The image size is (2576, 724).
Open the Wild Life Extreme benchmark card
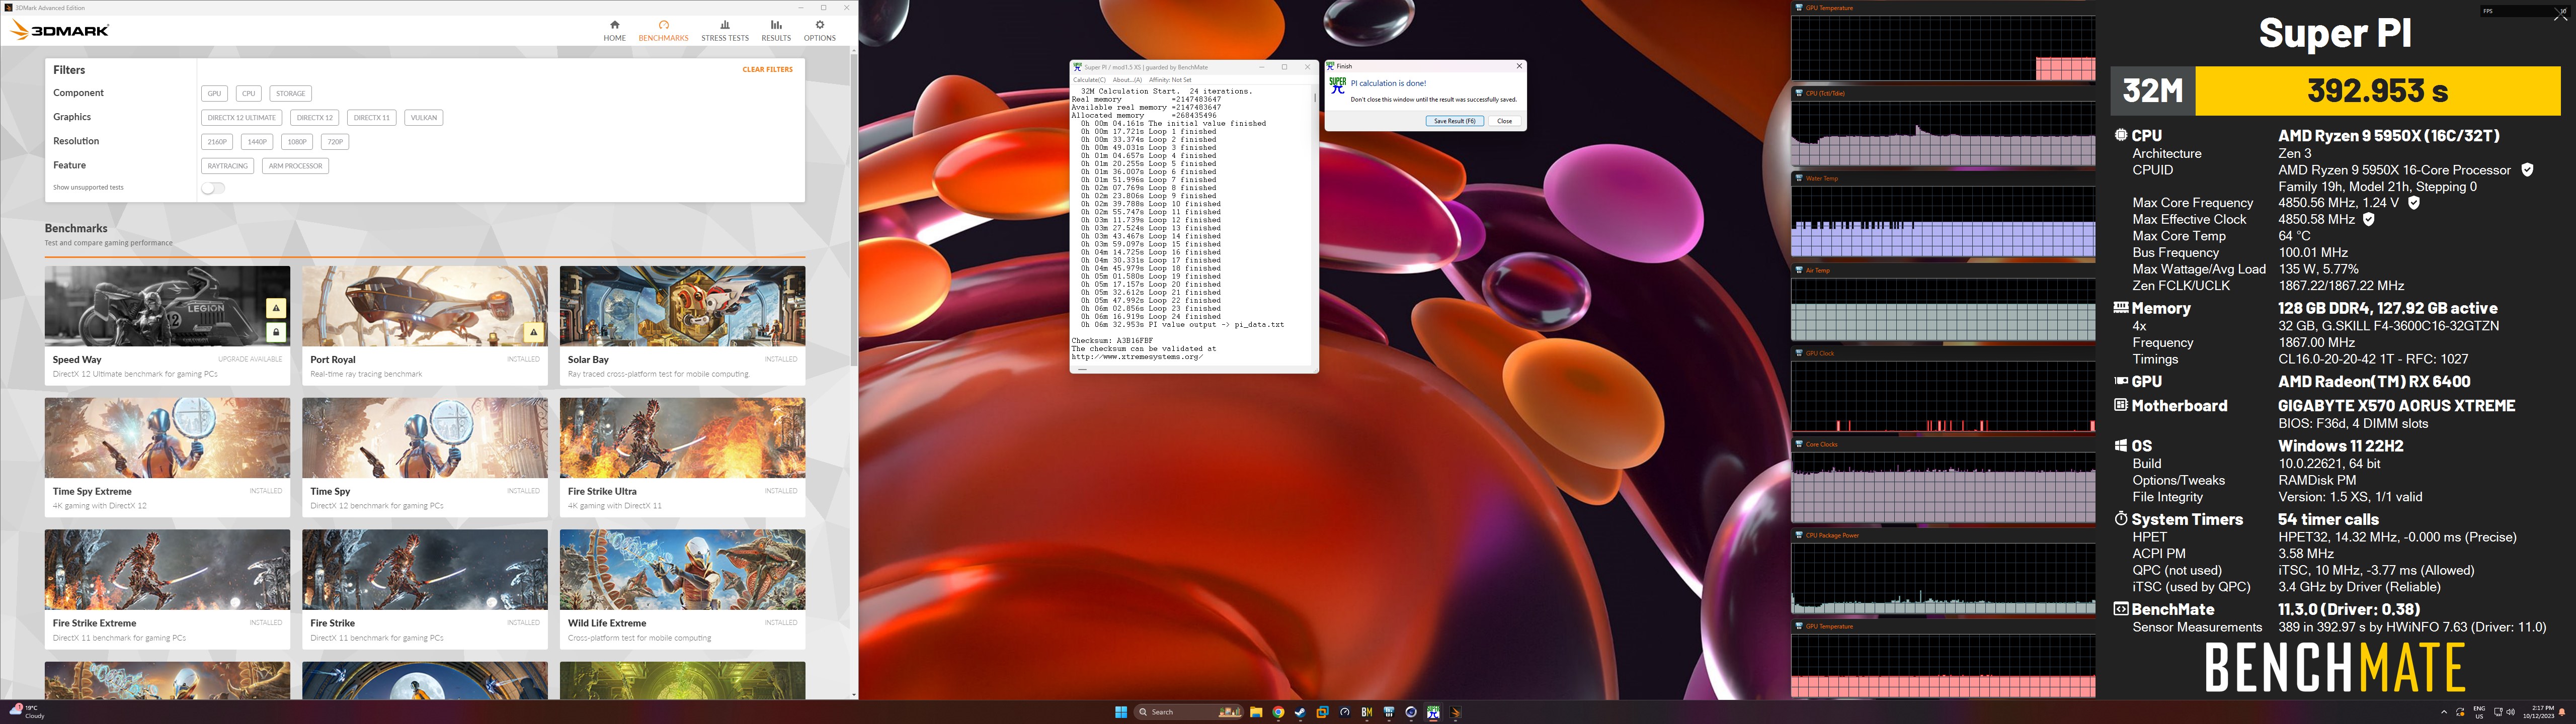682,589
